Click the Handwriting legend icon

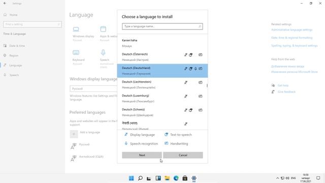coord(166,143)
